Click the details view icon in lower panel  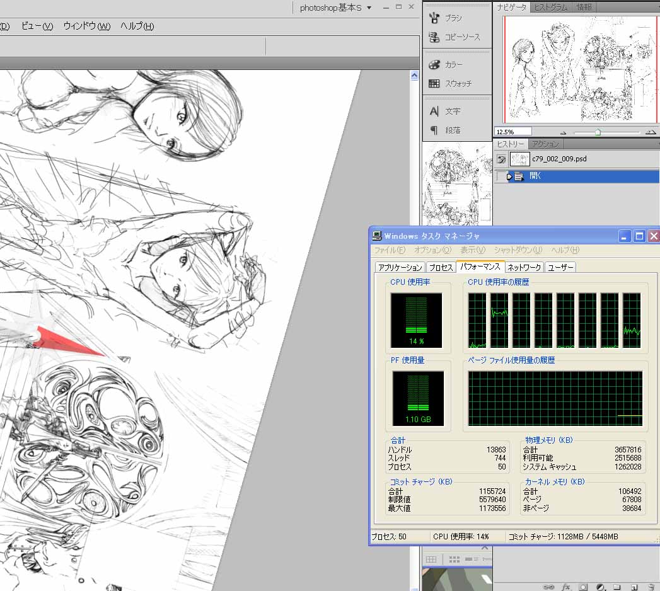coord(472,559)
